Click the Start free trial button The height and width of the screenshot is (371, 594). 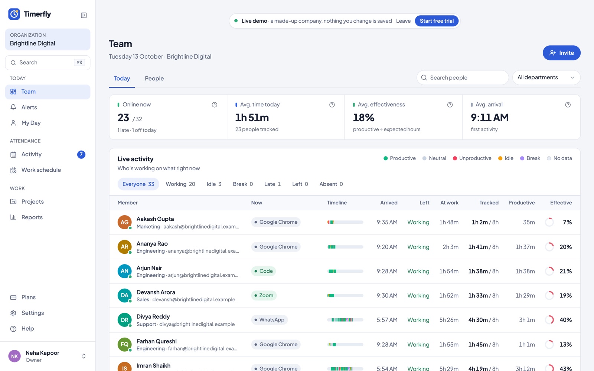click(x=437, y=21)
